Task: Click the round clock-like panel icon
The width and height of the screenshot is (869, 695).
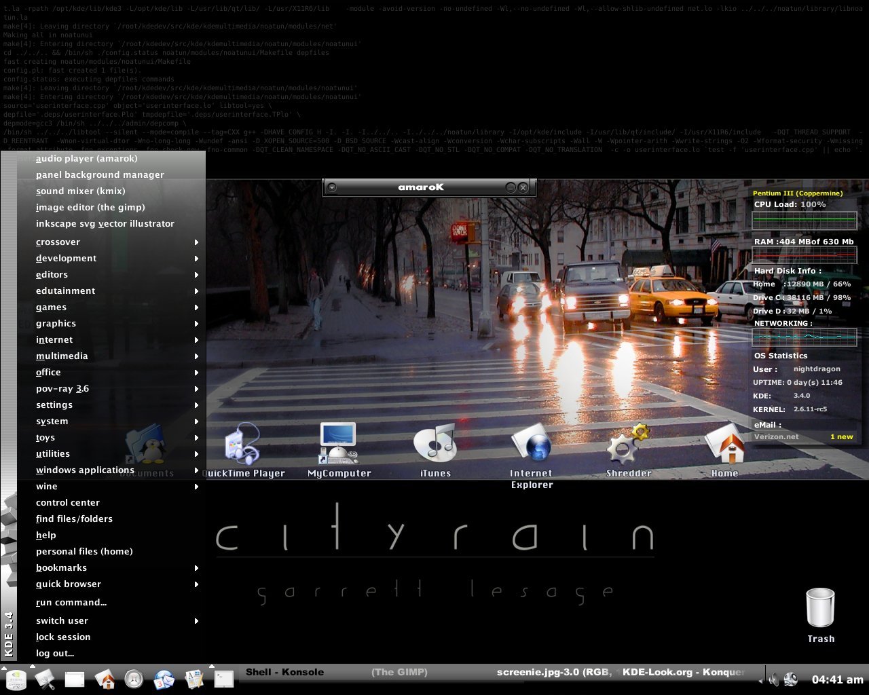Action: coord(134,679)
